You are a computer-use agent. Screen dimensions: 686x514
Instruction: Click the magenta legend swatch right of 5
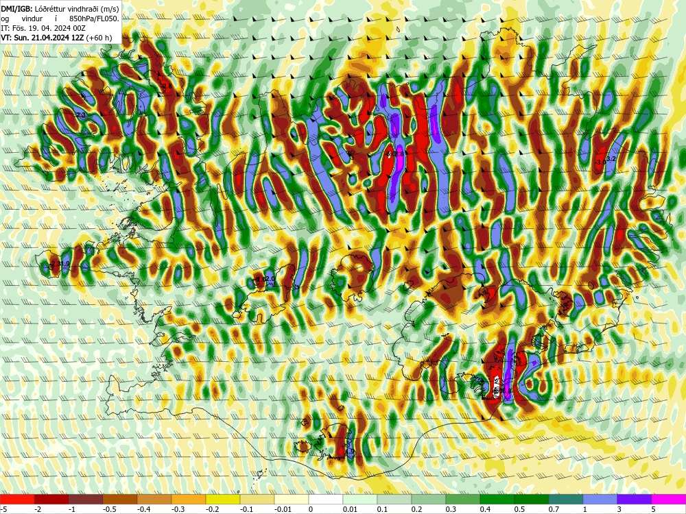[669, 499]
